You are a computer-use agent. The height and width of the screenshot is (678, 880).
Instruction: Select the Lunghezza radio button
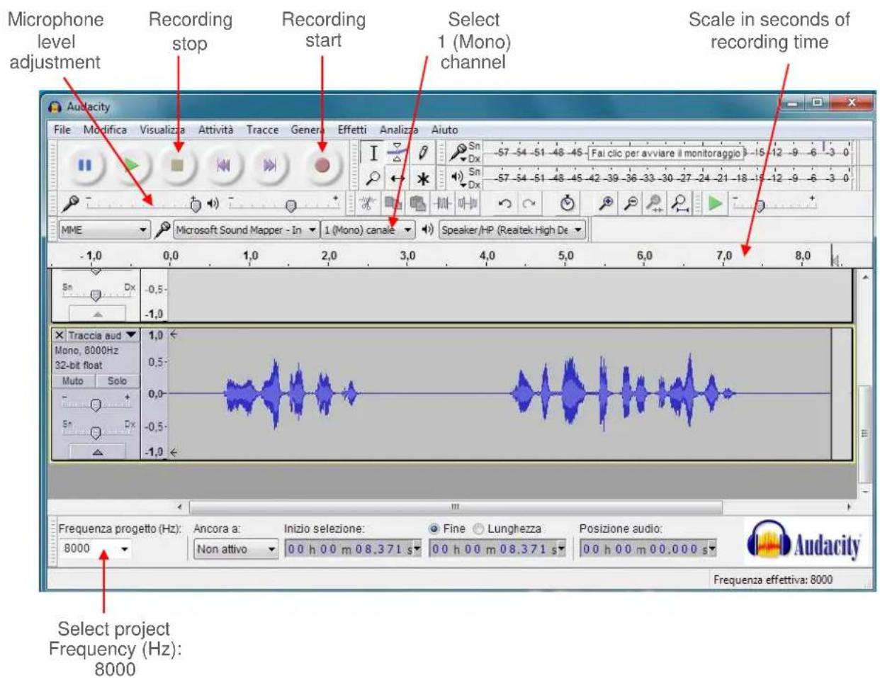tap(479, 529)
